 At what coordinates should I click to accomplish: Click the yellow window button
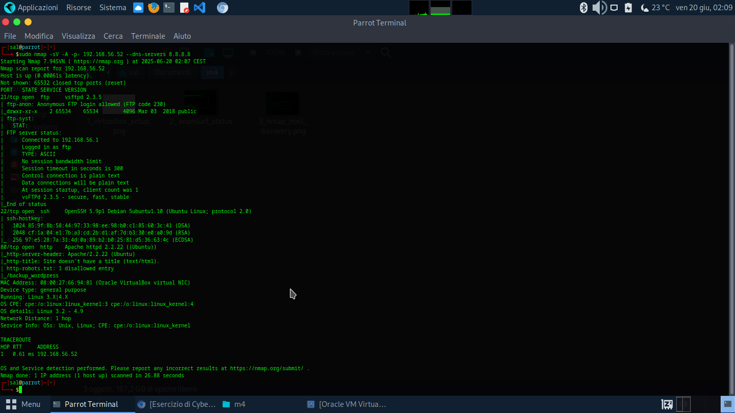pos(28,22)
